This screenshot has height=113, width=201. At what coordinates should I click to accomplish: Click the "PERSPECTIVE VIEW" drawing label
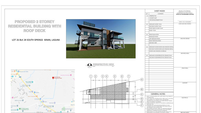pos(103,64)
